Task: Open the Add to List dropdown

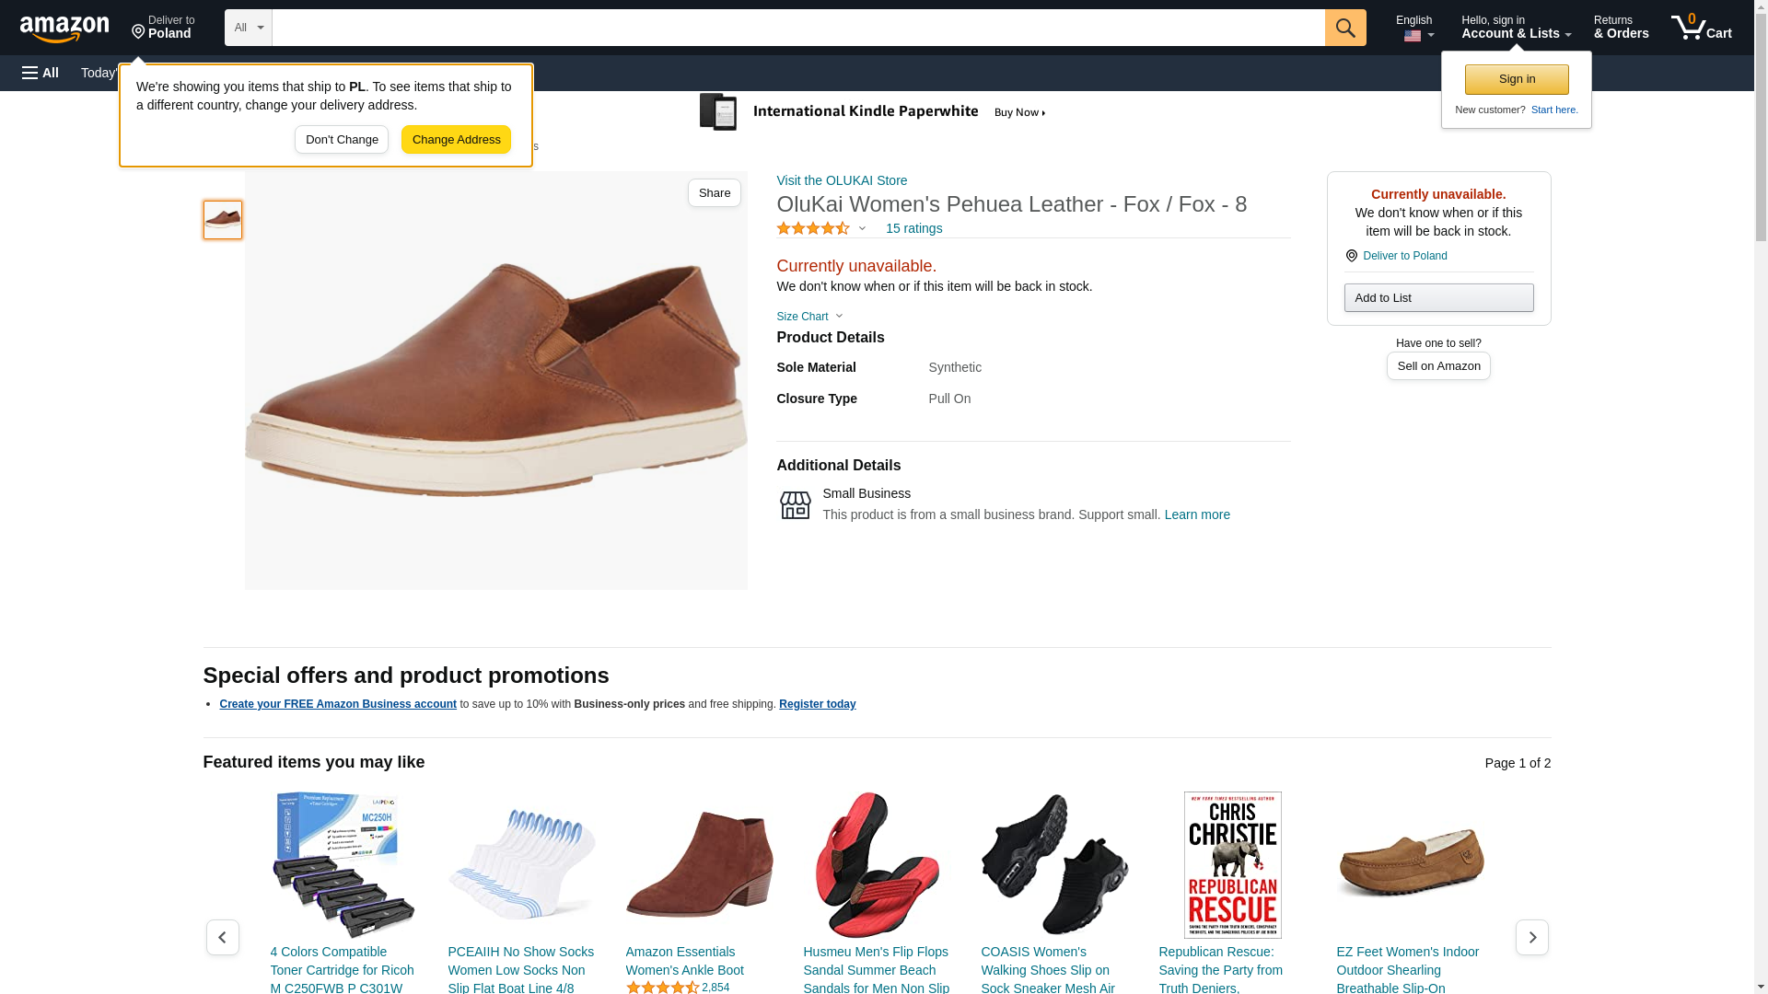Action: coord(1438,297)
